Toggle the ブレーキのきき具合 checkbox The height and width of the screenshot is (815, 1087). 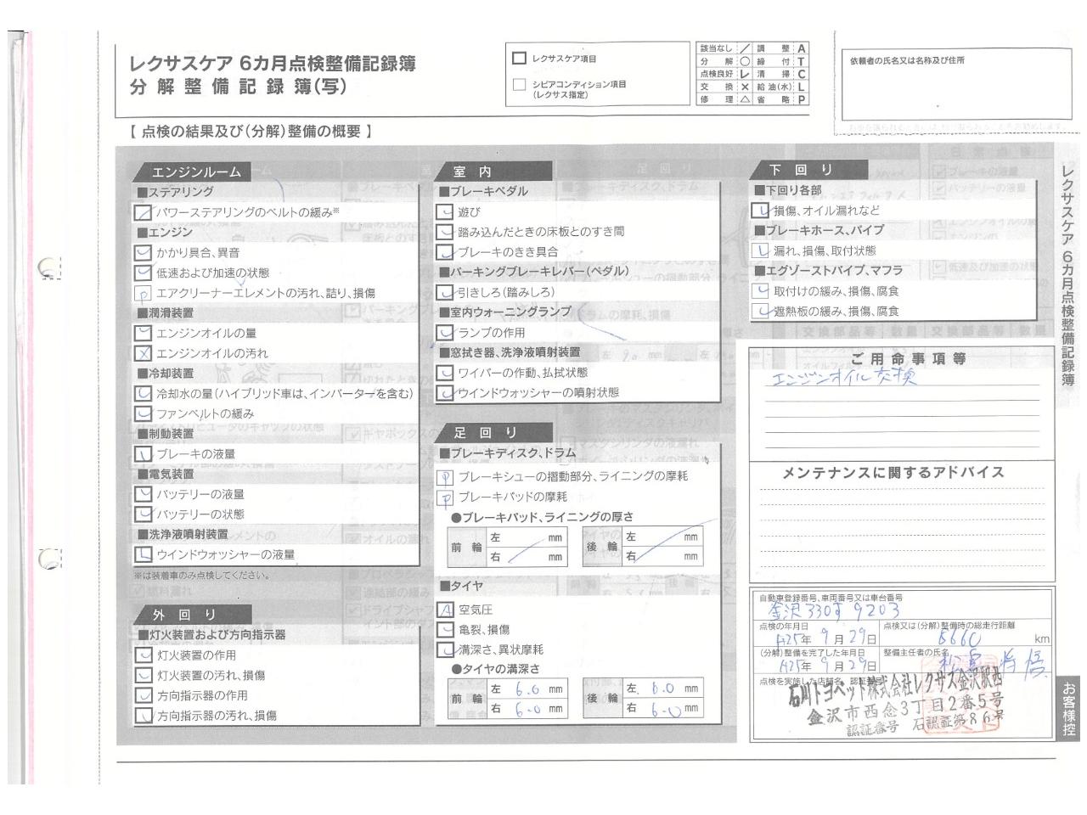[x=445, y=252]
